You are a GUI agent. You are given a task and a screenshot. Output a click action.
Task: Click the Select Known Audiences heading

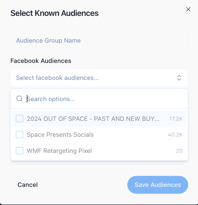click(x=54, y=13)
